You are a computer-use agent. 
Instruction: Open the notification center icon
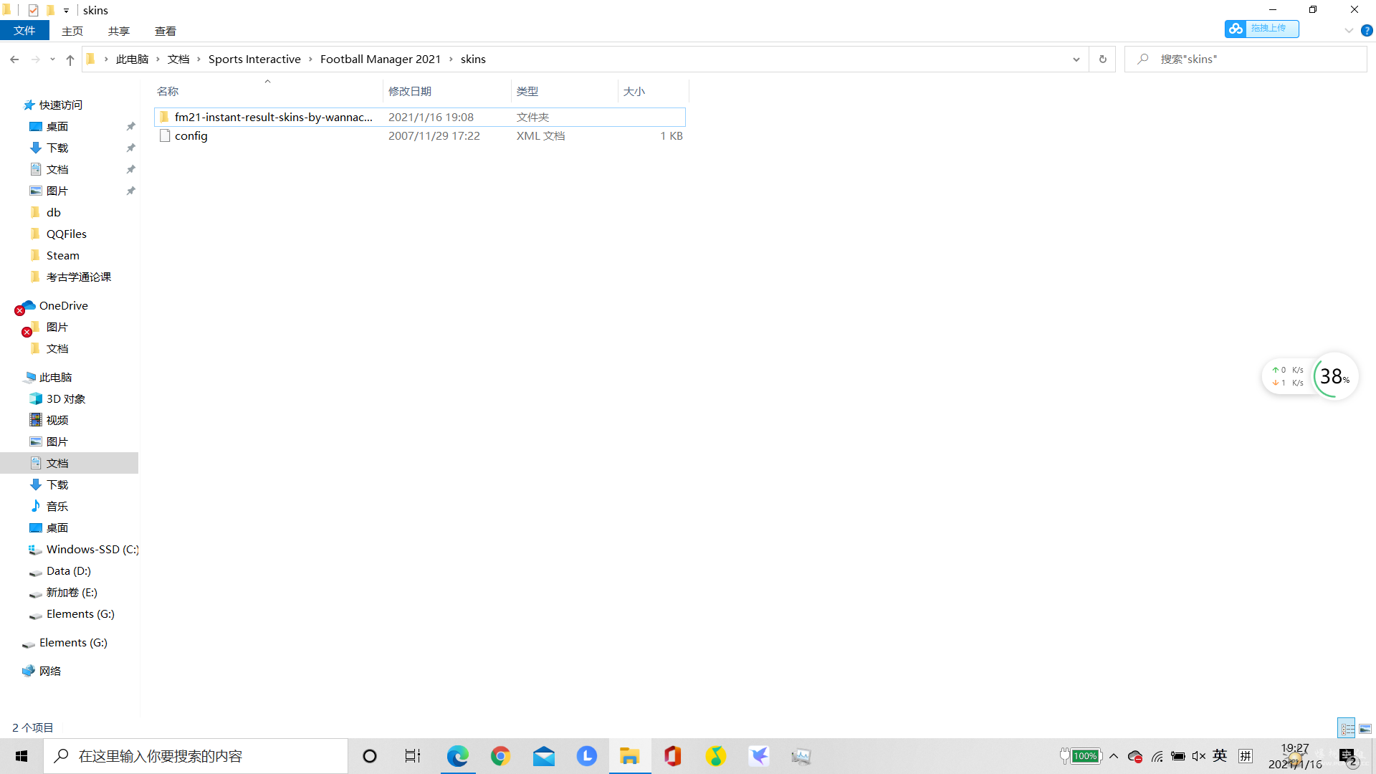pos(1348,758)
